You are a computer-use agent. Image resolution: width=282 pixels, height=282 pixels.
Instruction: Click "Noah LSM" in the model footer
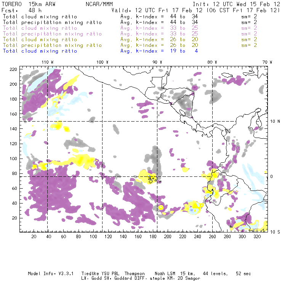[165, 274]
